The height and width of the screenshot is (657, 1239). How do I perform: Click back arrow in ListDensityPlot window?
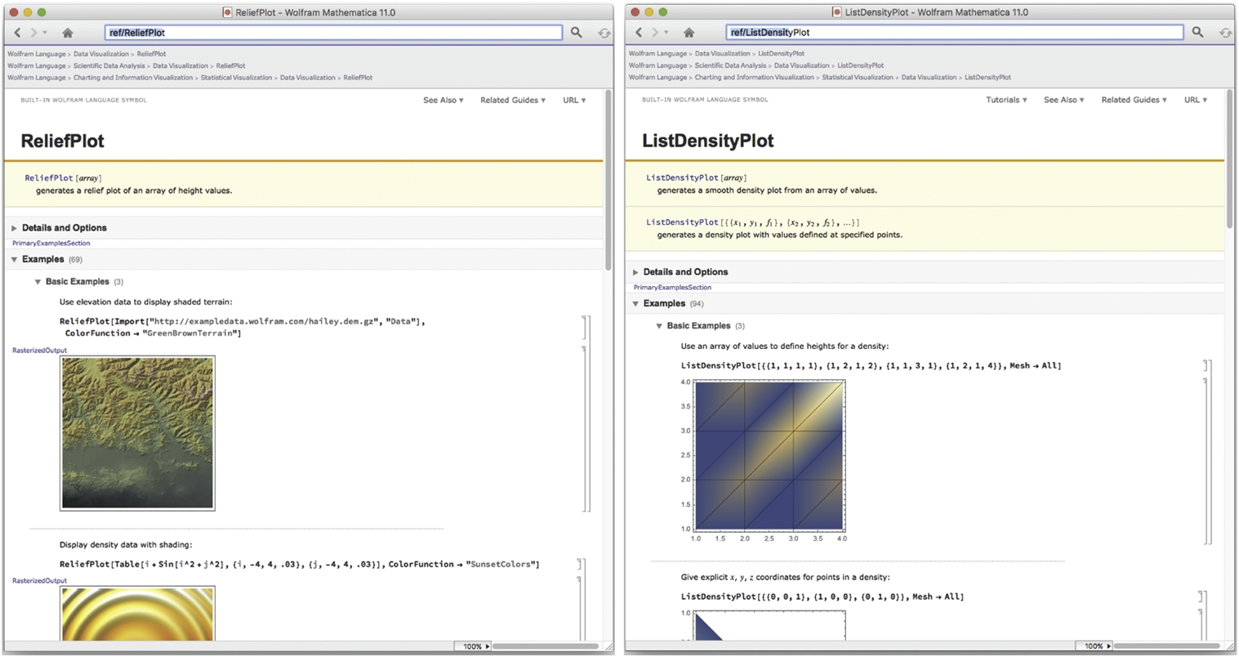639,33
